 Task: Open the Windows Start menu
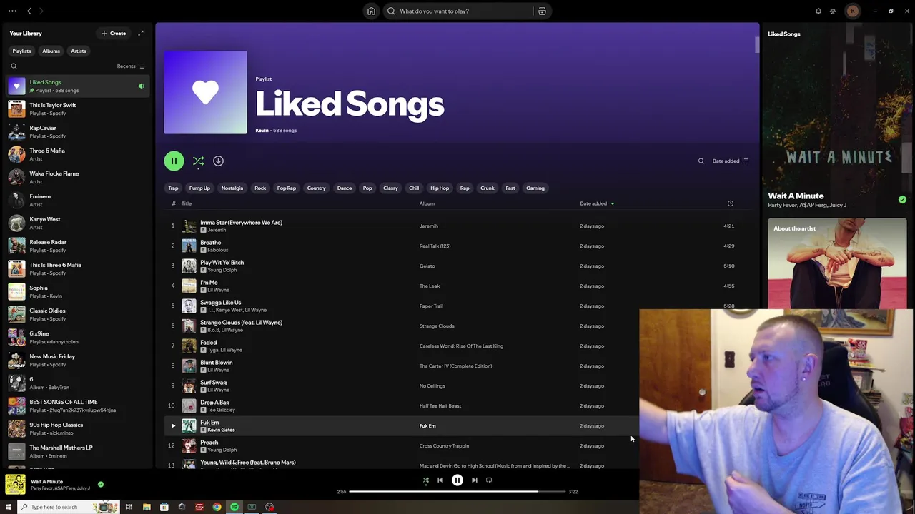click(x=9, y=507)
